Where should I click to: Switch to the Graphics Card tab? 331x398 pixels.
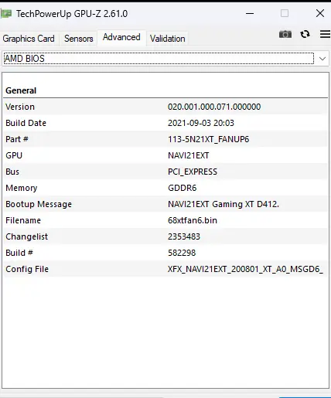click(x=29, y=39)
